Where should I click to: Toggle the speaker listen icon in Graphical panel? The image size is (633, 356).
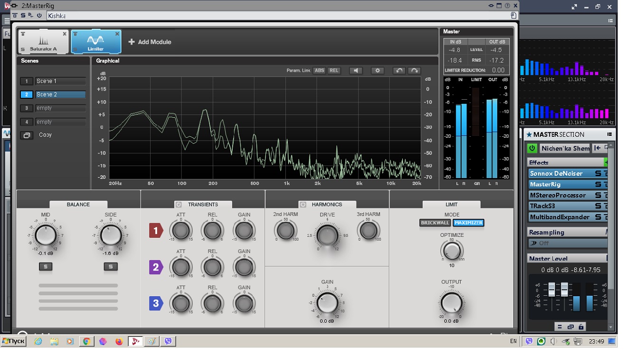pyautogui.click(x=356, y=71)
